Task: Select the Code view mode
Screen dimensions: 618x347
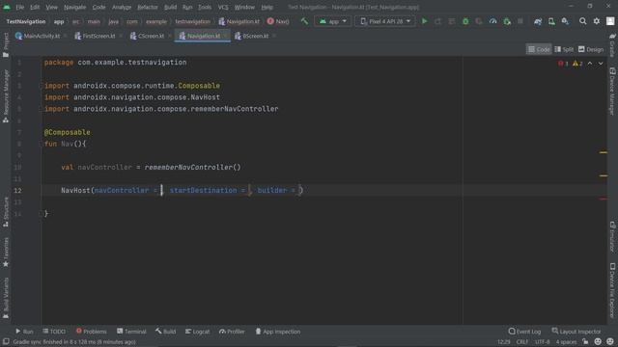Action: (x=539, y=49)
